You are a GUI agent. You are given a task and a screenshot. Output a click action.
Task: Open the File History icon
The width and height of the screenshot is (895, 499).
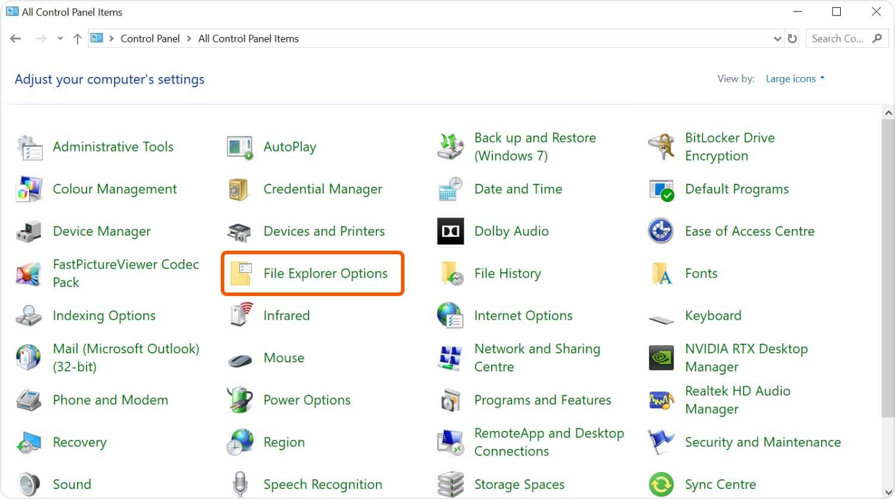452,273
